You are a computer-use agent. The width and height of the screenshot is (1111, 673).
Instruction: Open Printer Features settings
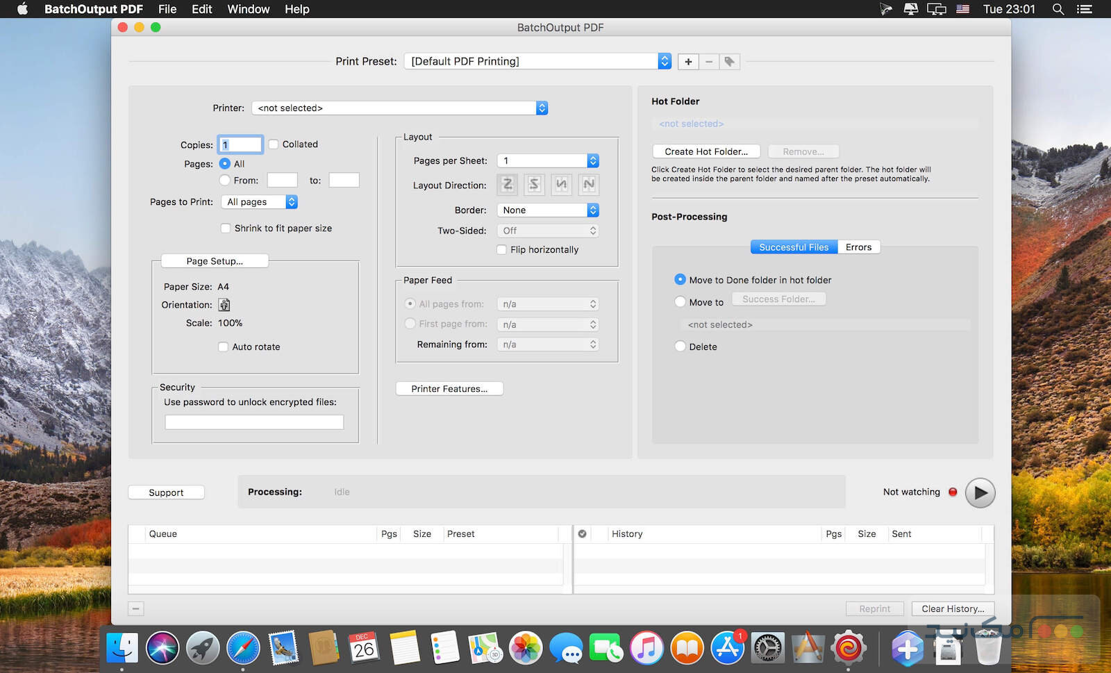pos(449,388)
